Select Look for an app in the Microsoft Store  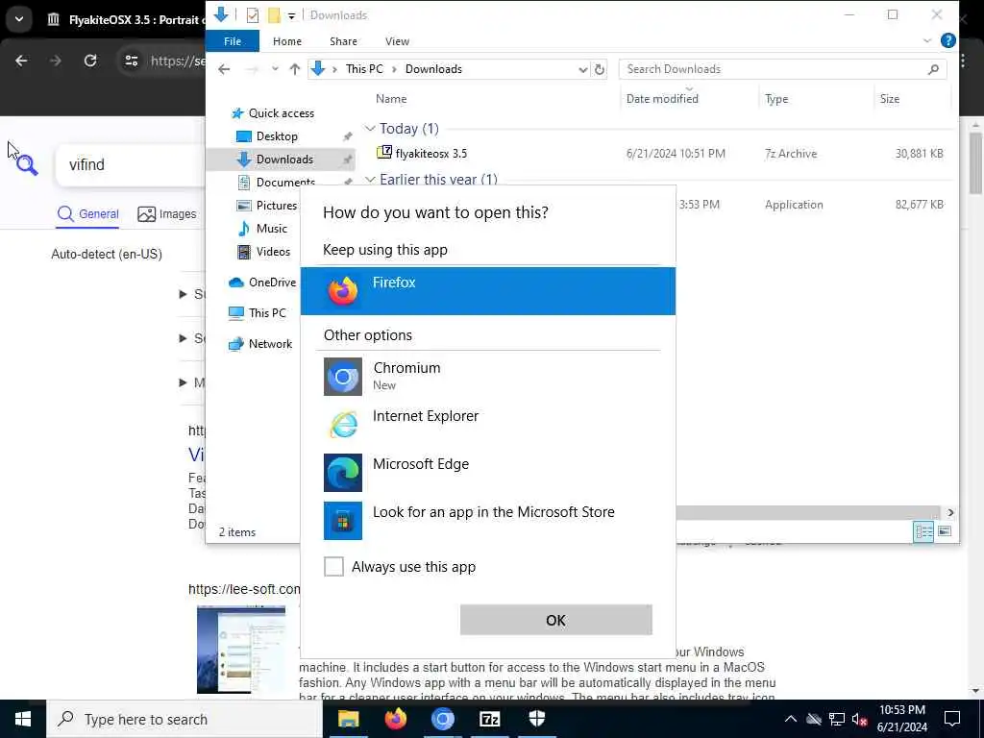coord(487,520)
